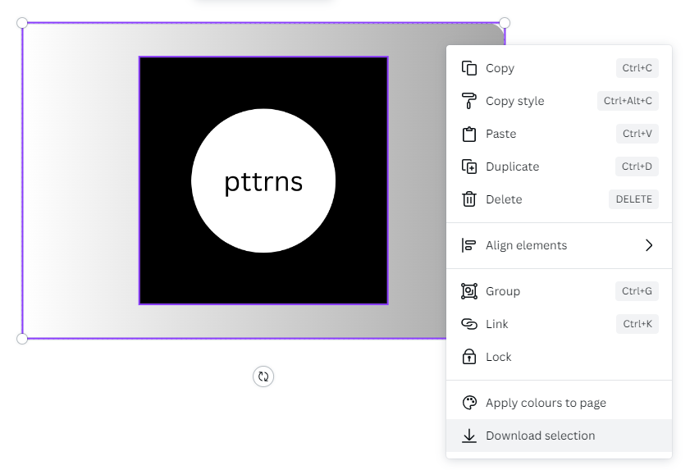Click the Copy icon in context menu
The width and height of the screenshot is (699, 470).
(x=469, y=68)
